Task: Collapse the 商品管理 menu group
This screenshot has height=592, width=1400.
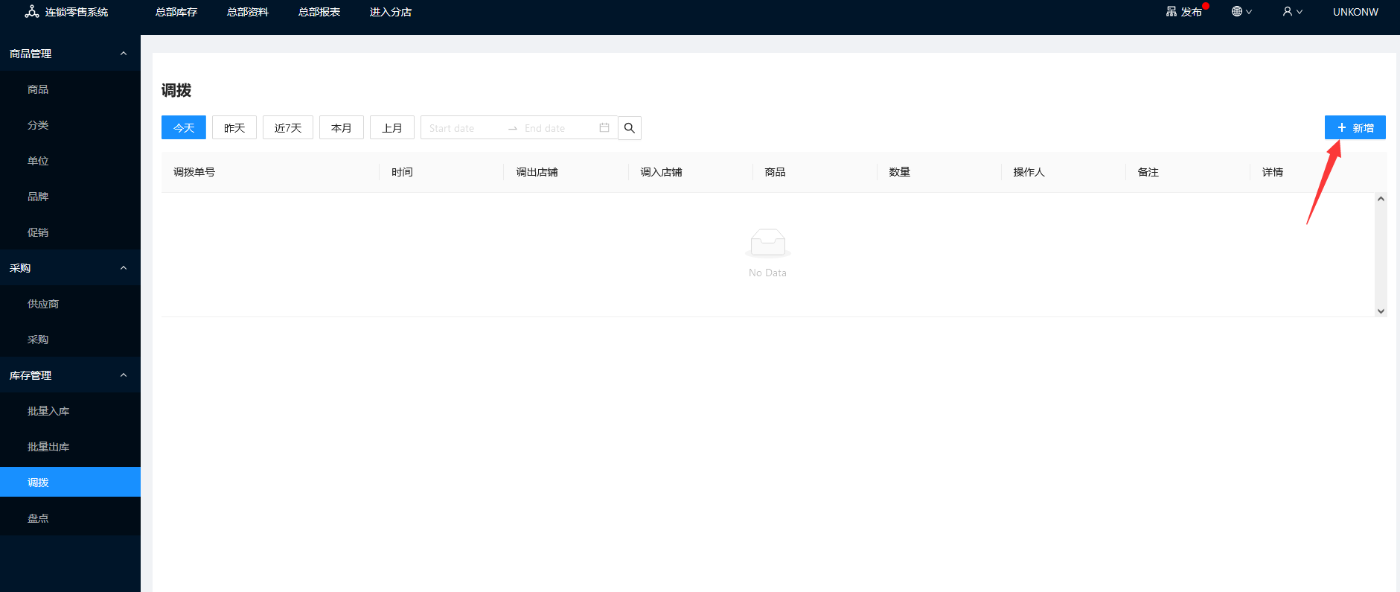Action: coord(70,54)
